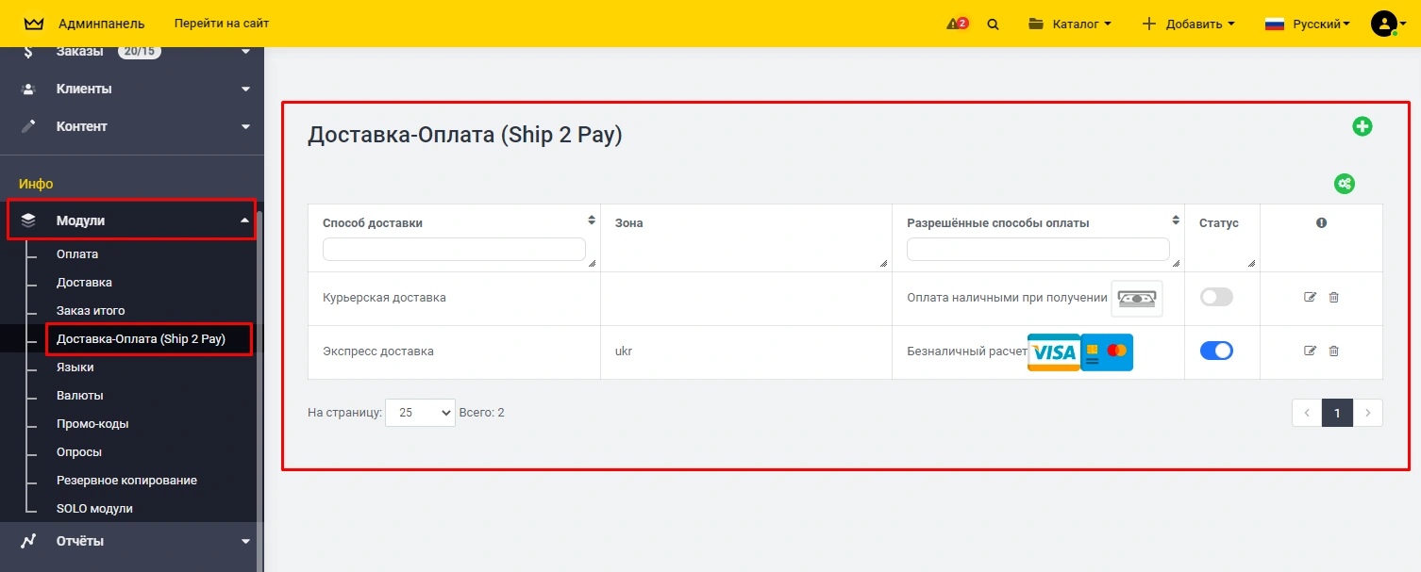Go to pagination page 1 button

point(1337,413)
